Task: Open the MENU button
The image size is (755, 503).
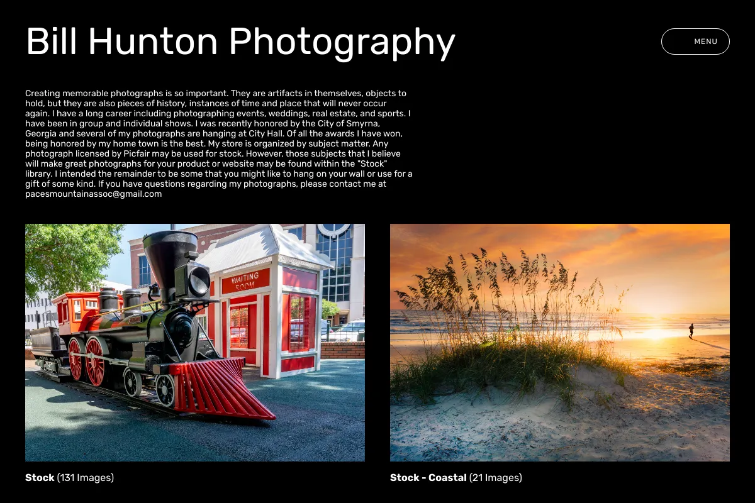Action: (x=695, y=41)
